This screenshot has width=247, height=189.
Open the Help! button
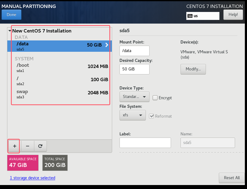[233, 15]
